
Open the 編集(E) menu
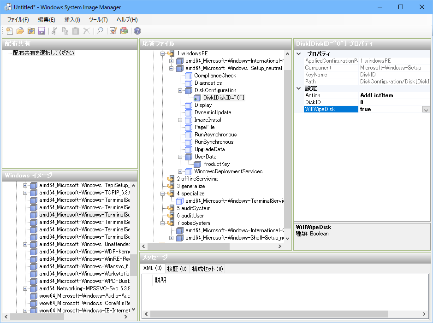coord(47,20)
